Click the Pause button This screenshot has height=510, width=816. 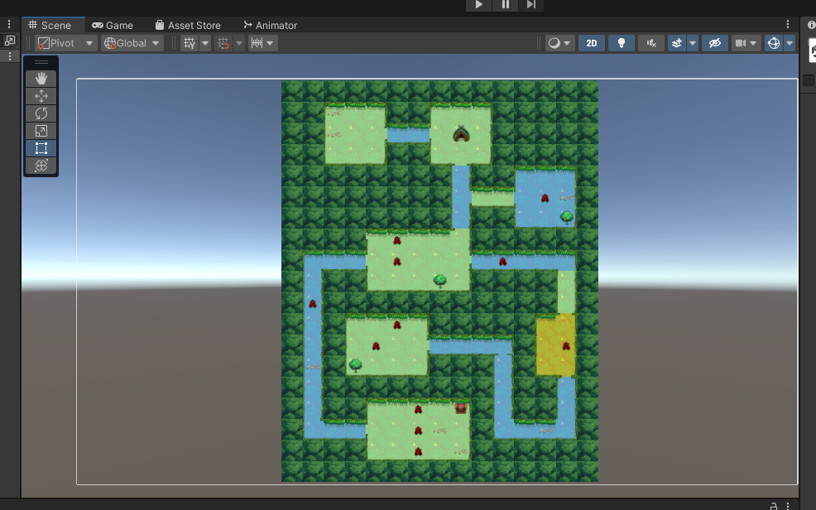point(505,5)
